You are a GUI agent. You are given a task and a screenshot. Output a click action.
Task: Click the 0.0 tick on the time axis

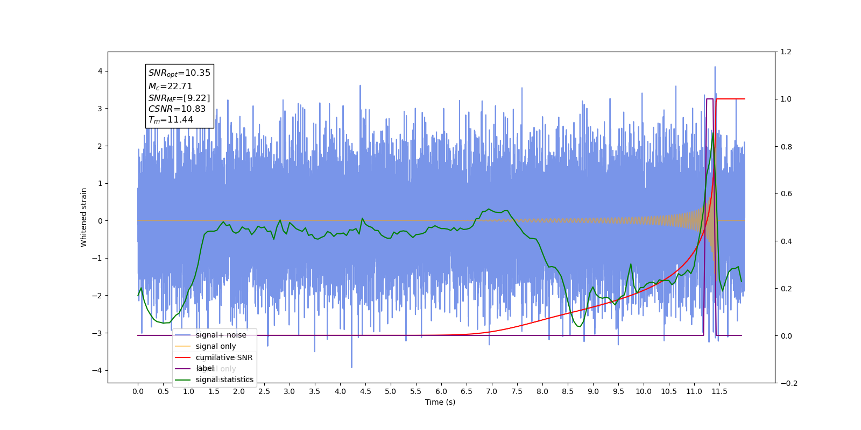(138, 391)
